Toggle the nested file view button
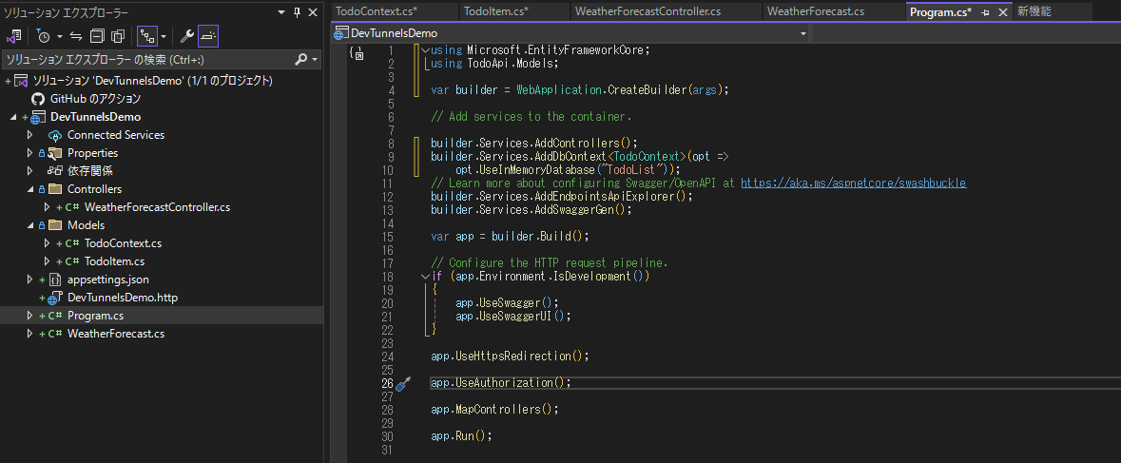This screenshot has width=1121, height=463. (148, 36)
